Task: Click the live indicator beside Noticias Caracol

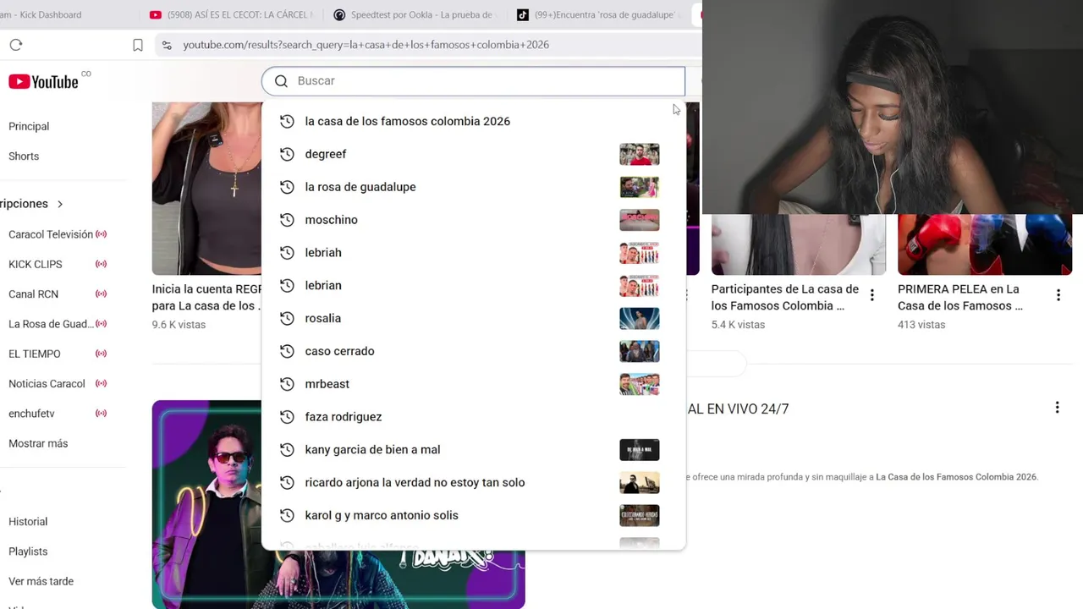Action: [x=102, y=384]
